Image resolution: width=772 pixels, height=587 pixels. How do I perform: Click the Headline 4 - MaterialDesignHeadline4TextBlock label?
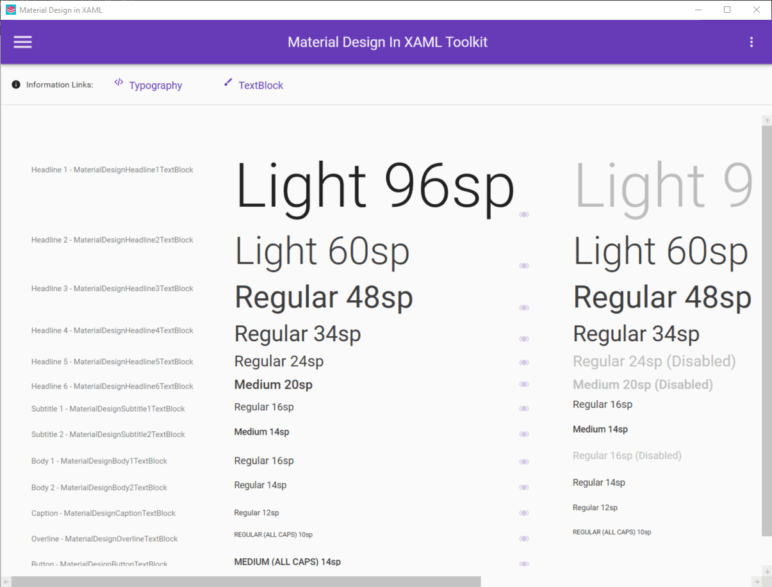pos(112,330)
